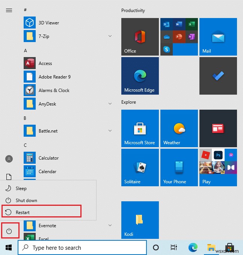243x255 pixels.
Task: Open the To Do checkmark tile
Action: pyautogui.click(x=218, y=76)
